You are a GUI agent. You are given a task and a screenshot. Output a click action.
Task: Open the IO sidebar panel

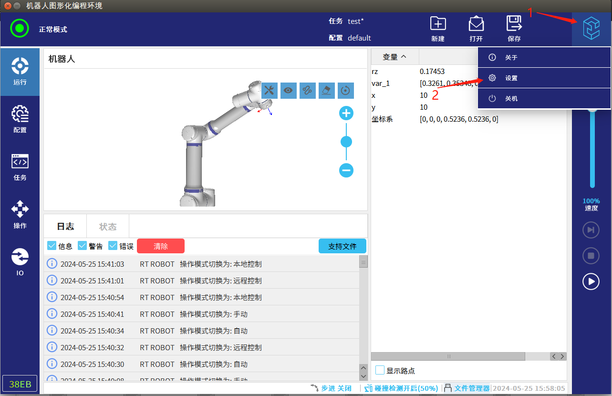tap(20, 261)
